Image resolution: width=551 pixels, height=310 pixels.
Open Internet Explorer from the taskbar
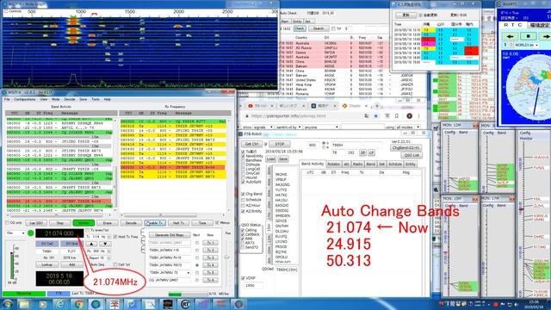tap(60, 304)
